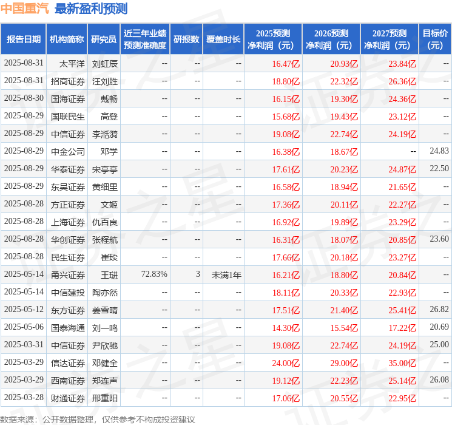Select institution 西南证券
This screenshot has width=452, height=425.
[x=68, y=381]
